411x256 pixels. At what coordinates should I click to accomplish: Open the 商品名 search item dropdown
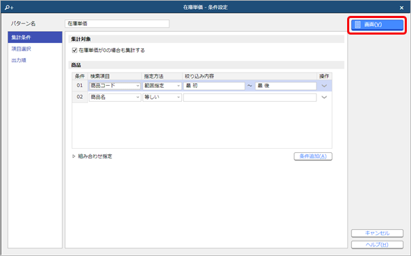click(x=115, y=97)
